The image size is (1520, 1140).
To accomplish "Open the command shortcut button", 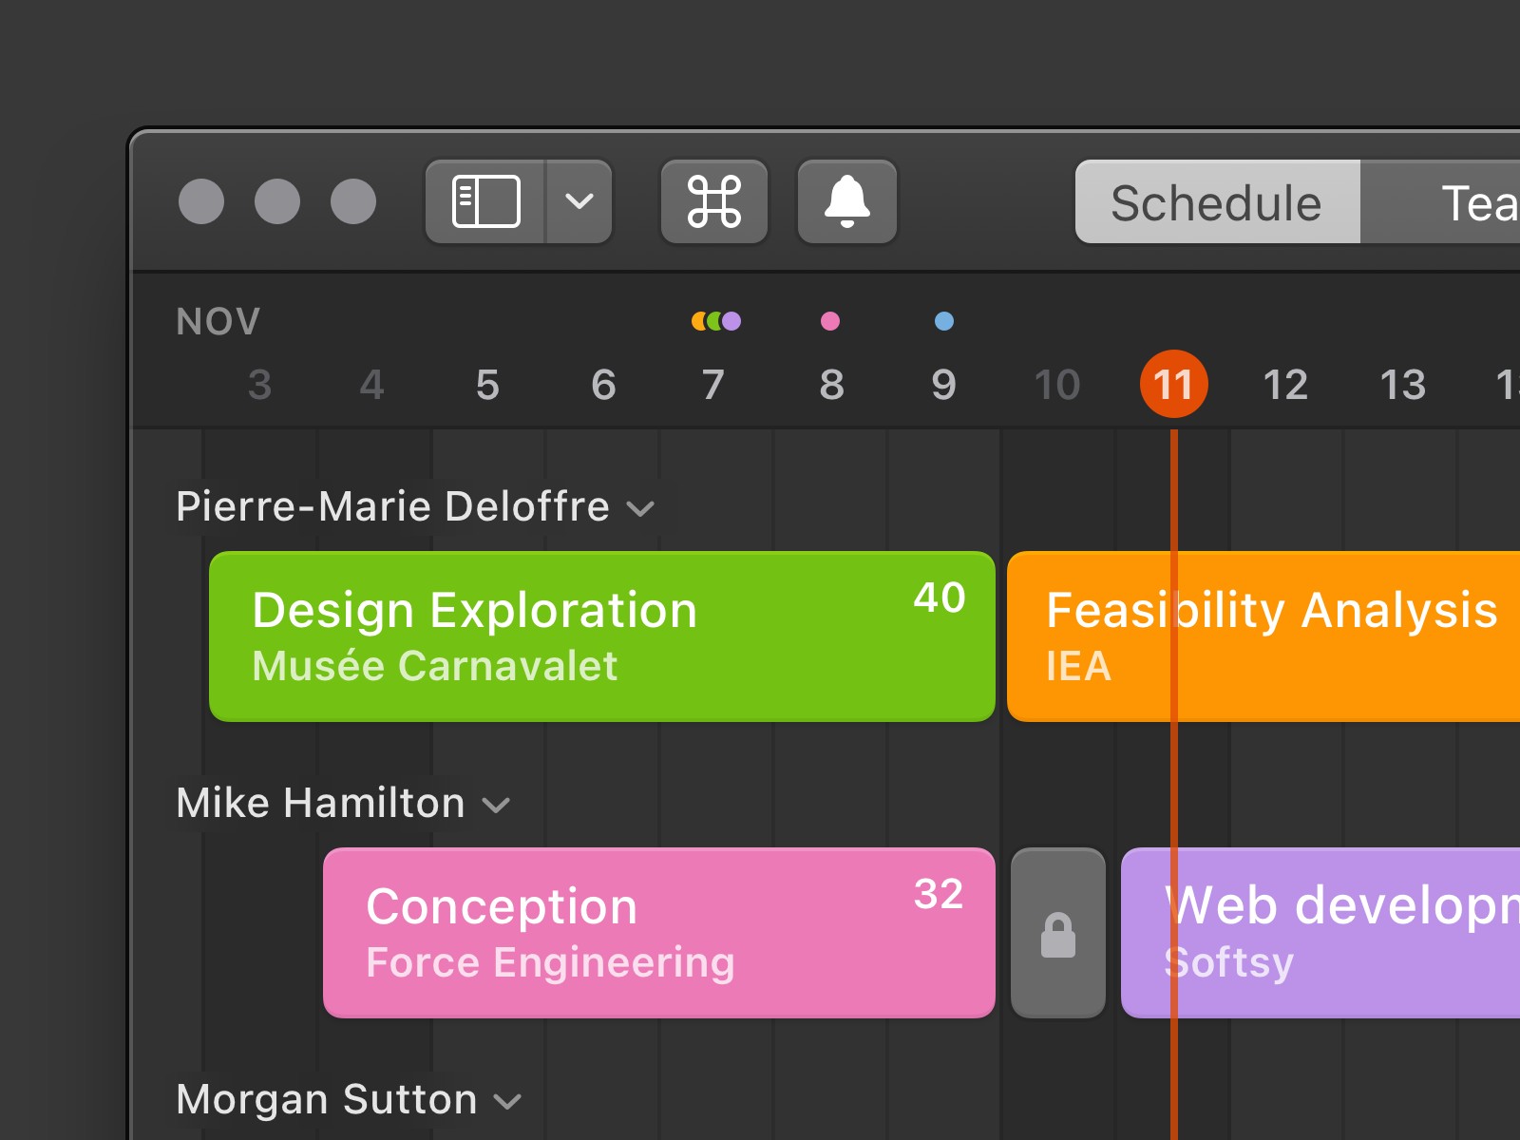I will coord(713,201).
